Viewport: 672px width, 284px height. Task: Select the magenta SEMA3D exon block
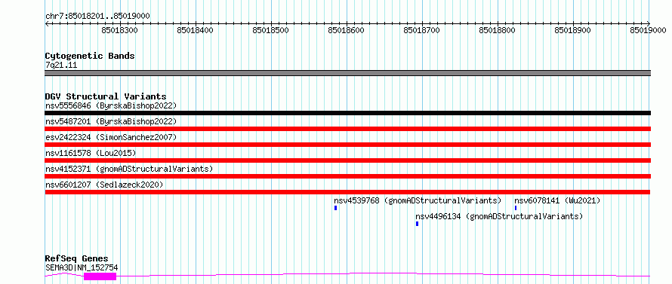click(100, 276)
